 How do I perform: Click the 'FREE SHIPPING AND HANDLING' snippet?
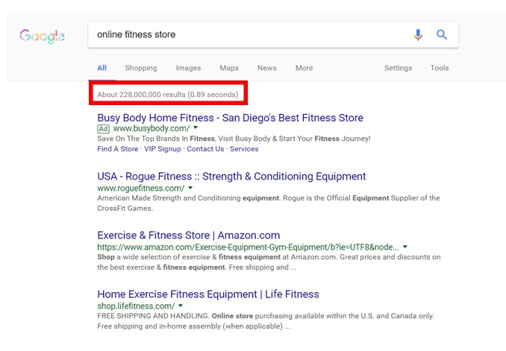265,321
